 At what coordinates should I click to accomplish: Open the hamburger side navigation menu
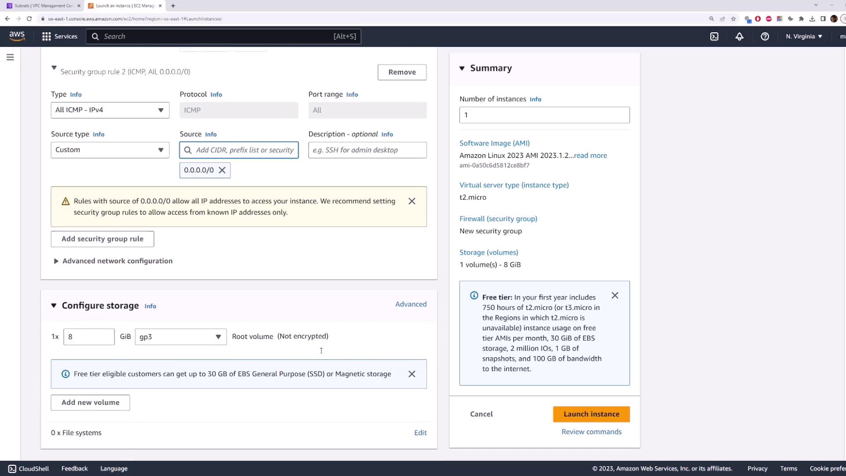click(10, 57)
